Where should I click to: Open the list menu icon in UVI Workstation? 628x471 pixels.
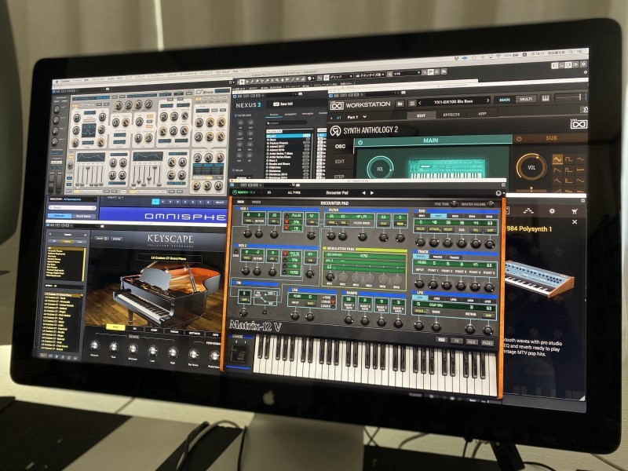tap(411, 103)
